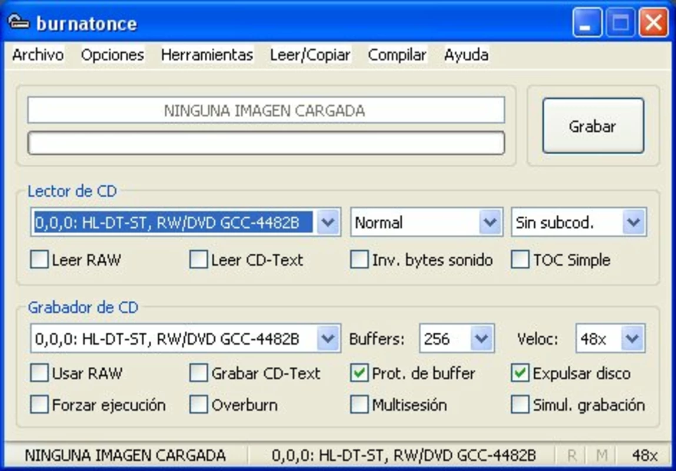This screenshot has width=676, height=471.
Task: Click the Buffers: label
Action: [377, 339]
